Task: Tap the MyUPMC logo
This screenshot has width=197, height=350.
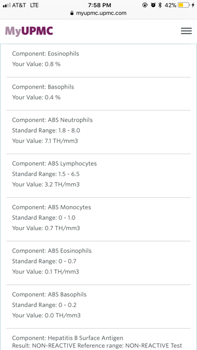Action: (29, 31)
